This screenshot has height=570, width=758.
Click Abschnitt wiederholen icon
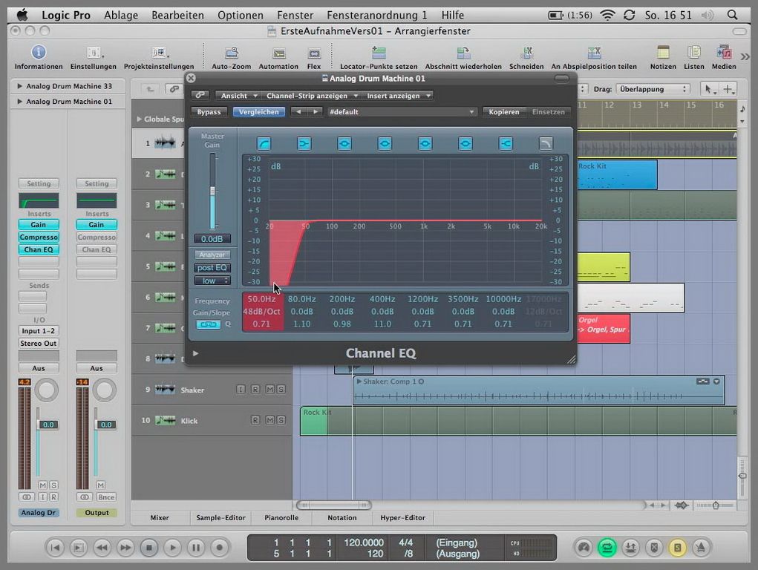463,52
